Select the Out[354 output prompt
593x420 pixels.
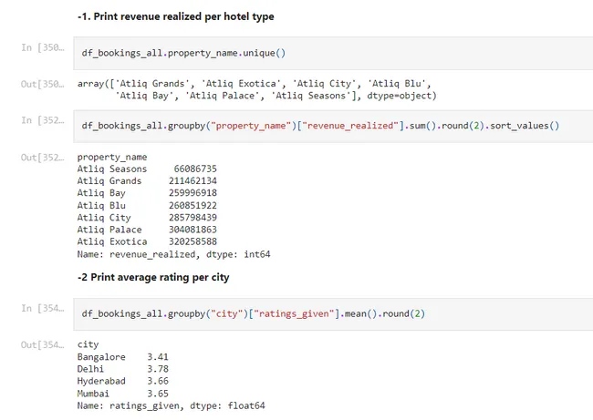(x=42, y=345)
